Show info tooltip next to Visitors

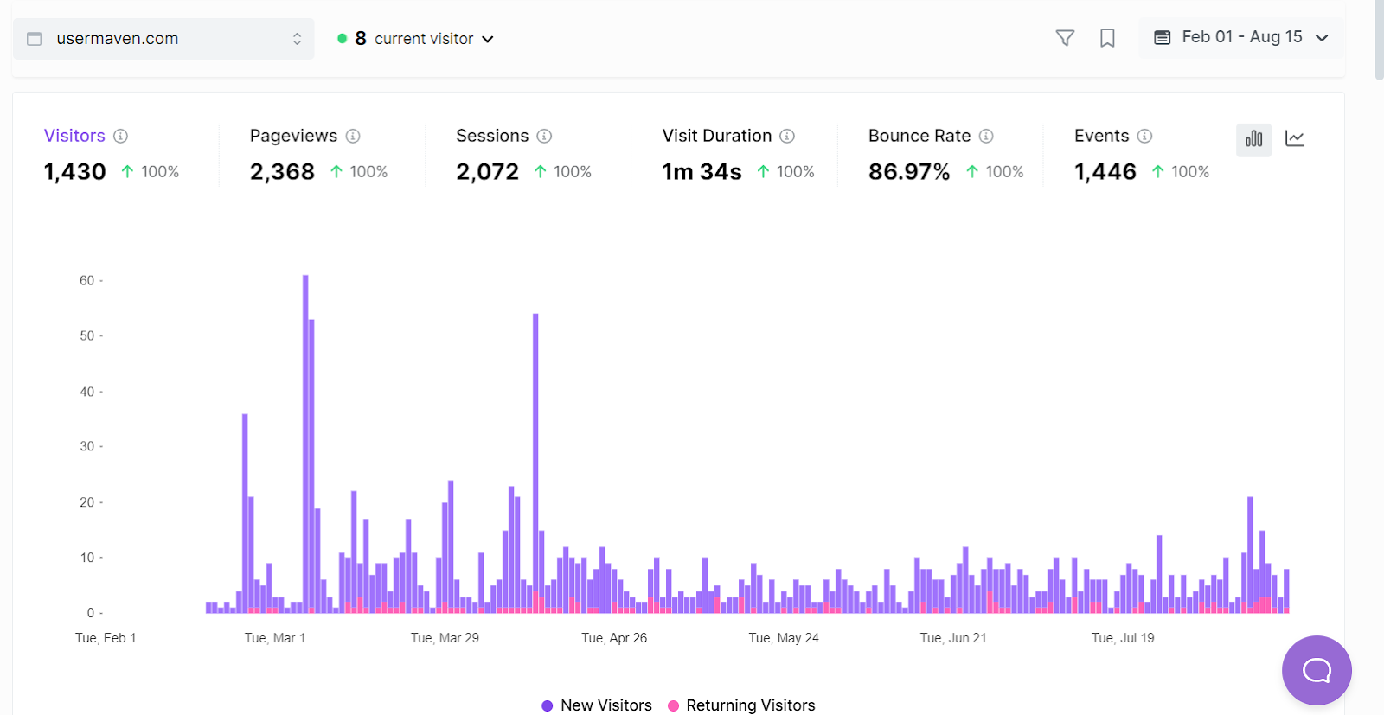tap(121, 136)
